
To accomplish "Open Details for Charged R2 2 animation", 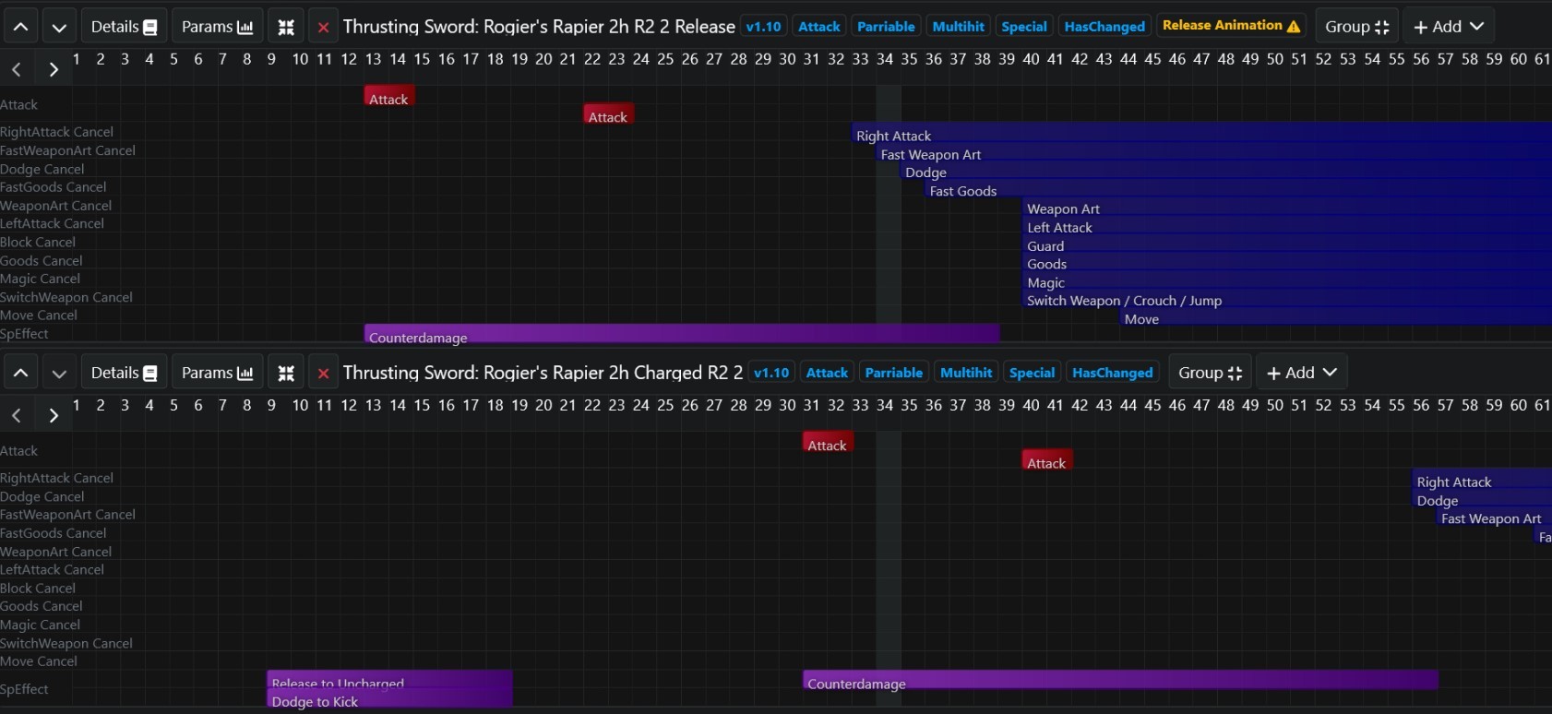I will tap(125, 373).
